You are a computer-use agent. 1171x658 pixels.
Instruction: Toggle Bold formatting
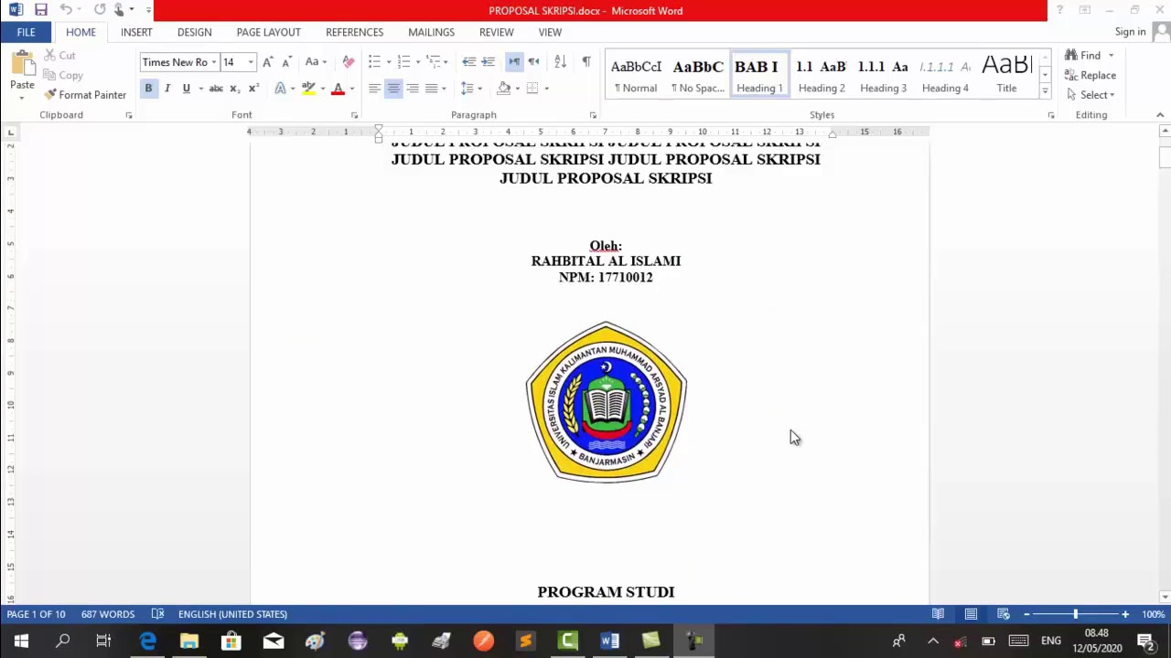pyautogui.click(x=148, y=89)
